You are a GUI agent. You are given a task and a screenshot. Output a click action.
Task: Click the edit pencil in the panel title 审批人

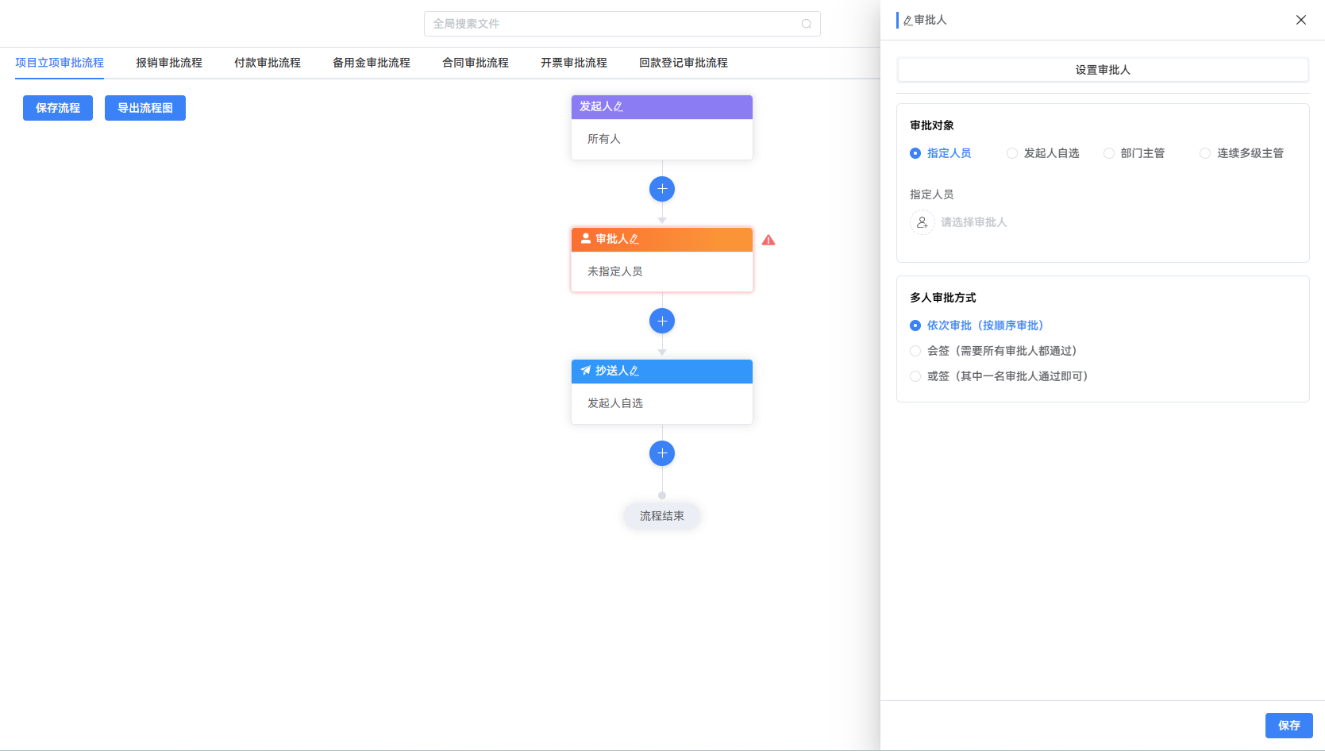pos(907,21)
